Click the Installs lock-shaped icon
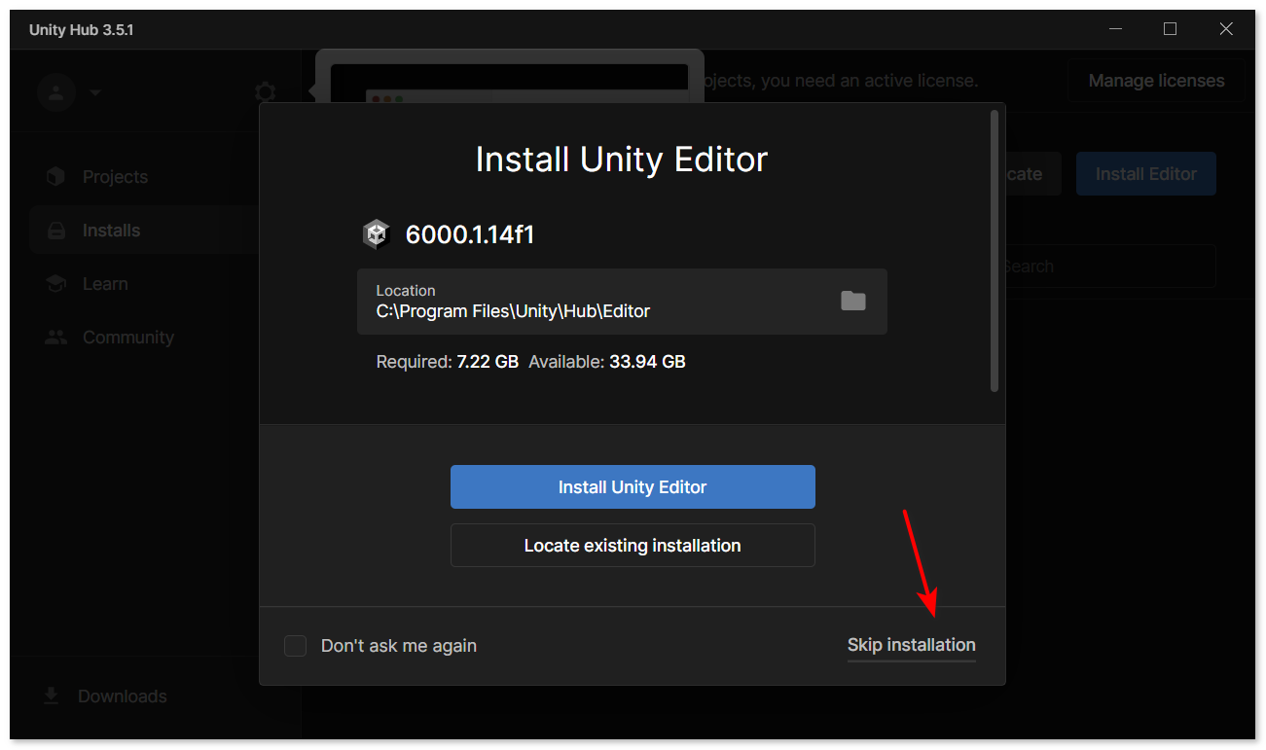This screenshot has width=1266, height=750. pyautogui.click(x=56, y=231)
